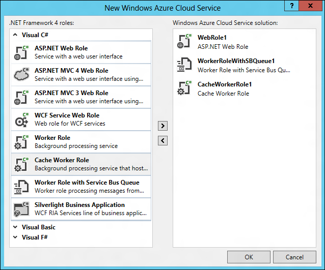The width and height of the screenshot is (325, 270).
Task: Click the WebRole1 icon in solution pane
Action: point(184,41)
